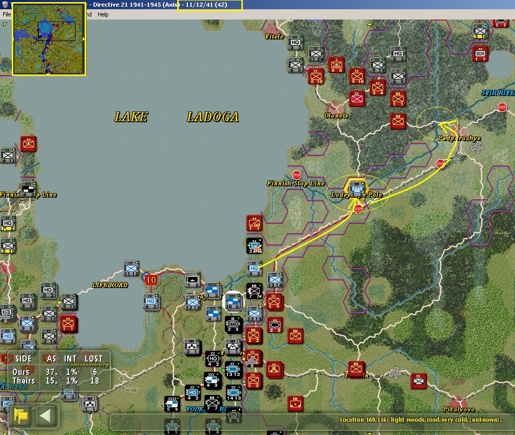This screenshot has height=435, width=515.
Task: Click the yellow flags button
Action: tap(21, 417)
